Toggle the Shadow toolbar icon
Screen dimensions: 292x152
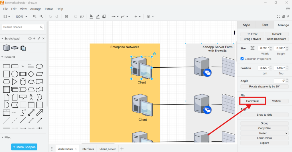click(104, 16)
